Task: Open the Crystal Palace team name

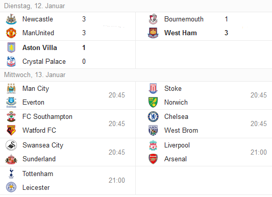Action: click(44, 61)
